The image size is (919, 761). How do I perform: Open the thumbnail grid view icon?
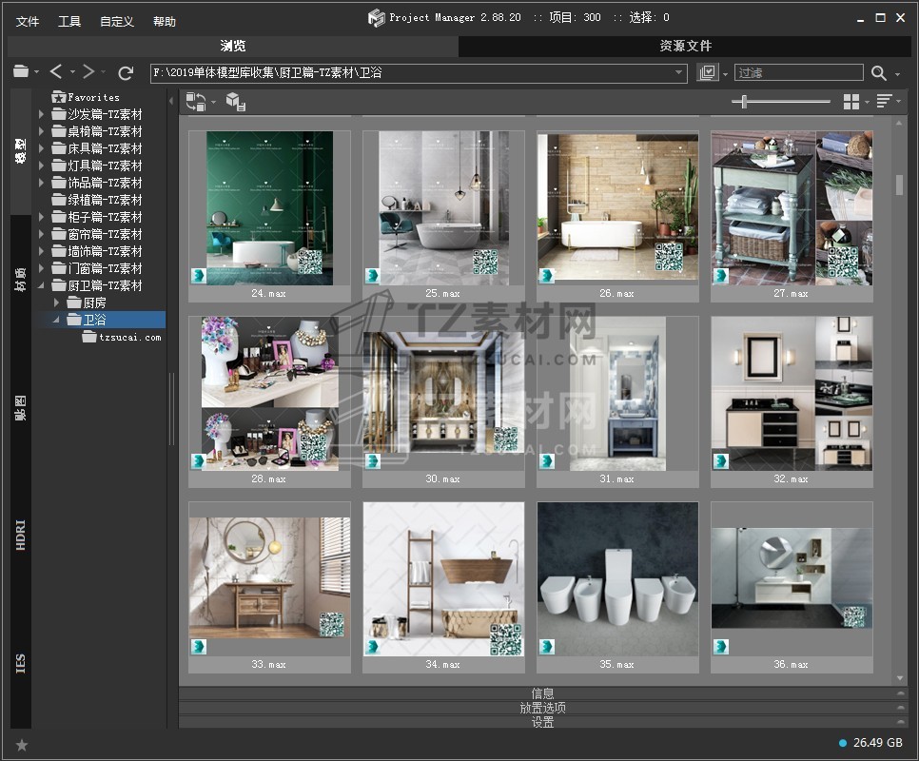tap(851, 102)
